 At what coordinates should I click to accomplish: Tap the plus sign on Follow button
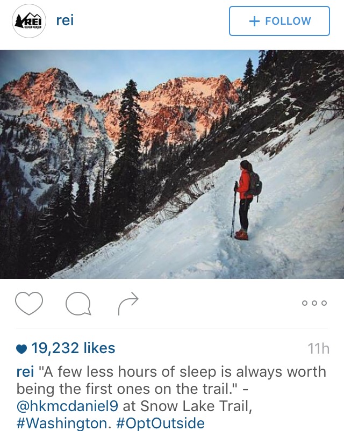click(254, 21)
